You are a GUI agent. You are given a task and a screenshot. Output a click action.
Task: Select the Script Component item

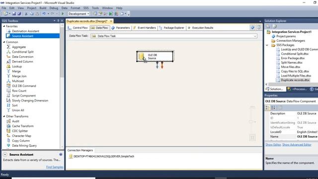click(x=24, y=95)
